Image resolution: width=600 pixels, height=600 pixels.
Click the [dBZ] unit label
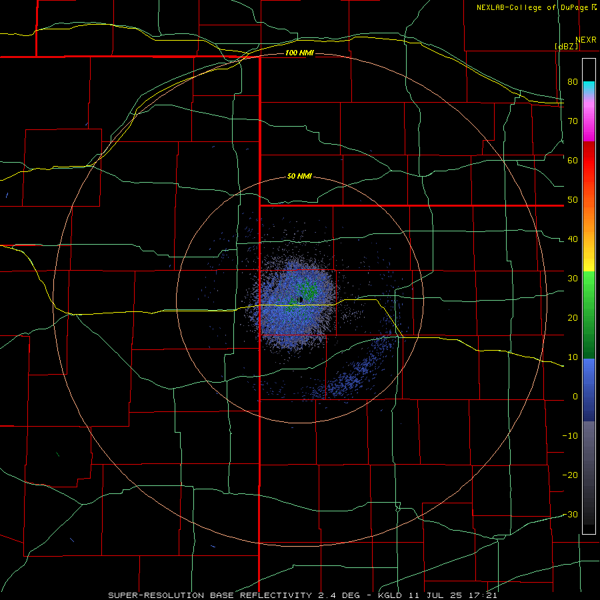pyautogui.click(x=566, y=47)
